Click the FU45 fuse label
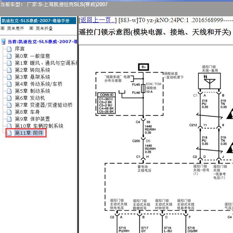The height and width of the screenshot is (233, 233). 136,85
